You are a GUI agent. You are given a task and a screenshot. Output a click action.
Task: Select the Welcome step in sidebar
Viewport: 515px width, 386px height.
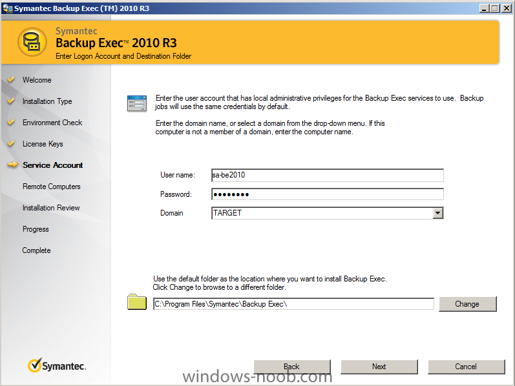[37, 80]
